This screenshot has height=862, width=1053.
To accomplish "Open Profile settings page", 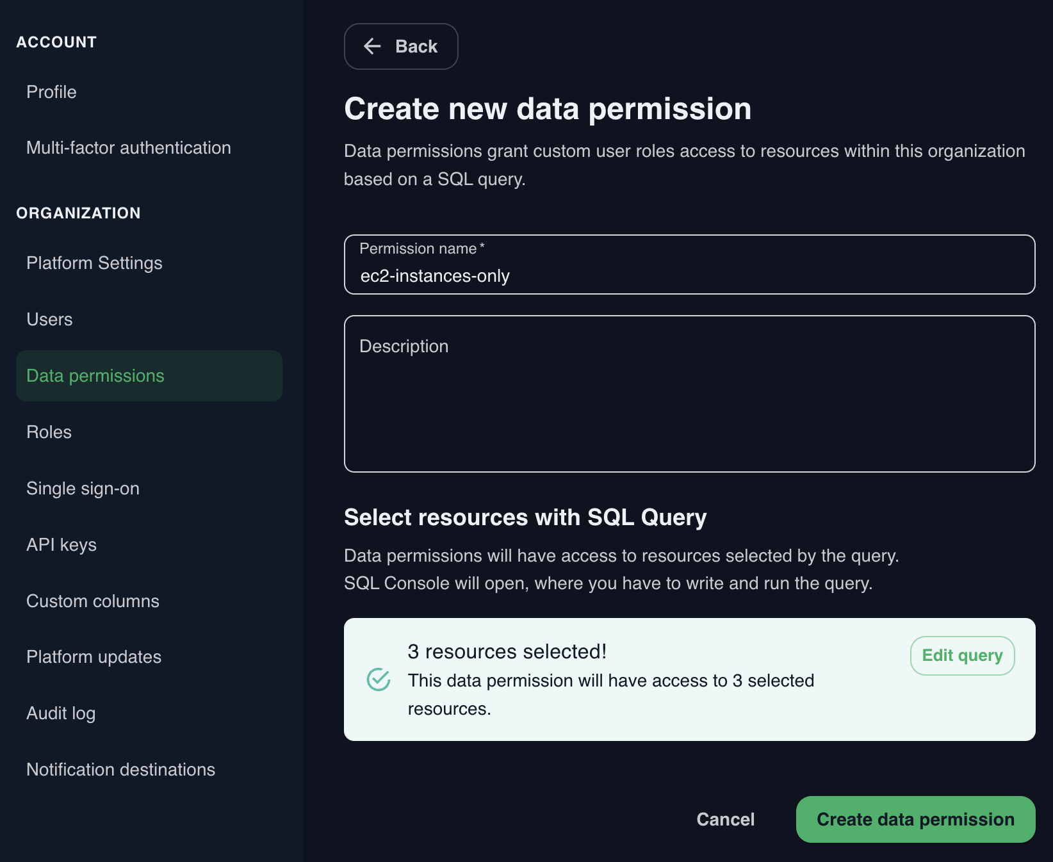I will [51, 92].
